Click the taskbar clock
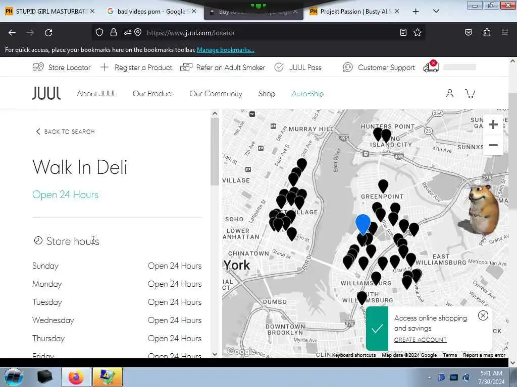Image resolution: width=517 pixels, height=387 pixels. (x=491, y=377)
